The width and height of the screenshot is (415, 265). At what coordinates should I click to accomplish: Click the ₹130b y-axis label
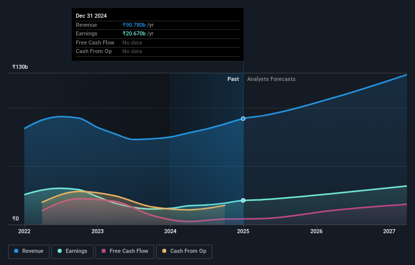click(x=20, y=67)
